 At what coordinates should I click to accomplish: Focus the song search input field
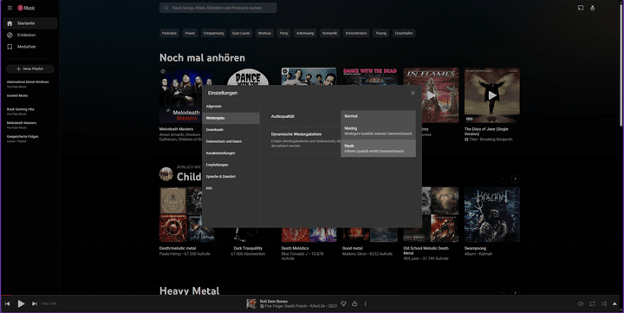click(218, 8)
